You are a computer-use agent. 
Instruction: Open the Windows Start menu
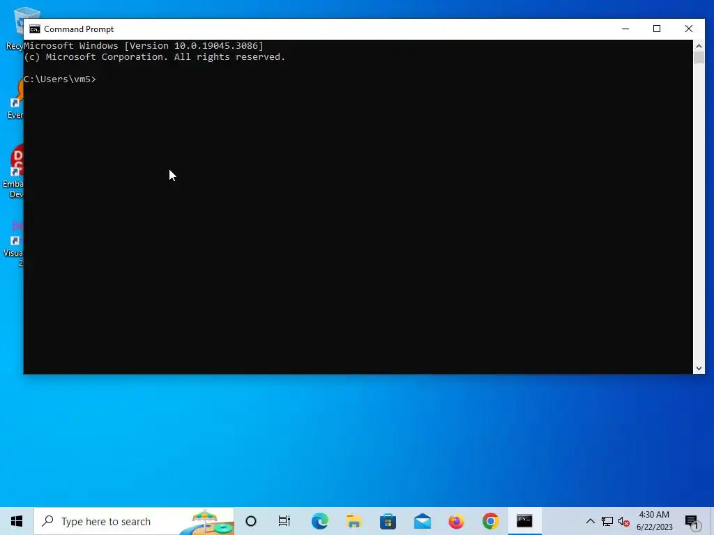17,521
